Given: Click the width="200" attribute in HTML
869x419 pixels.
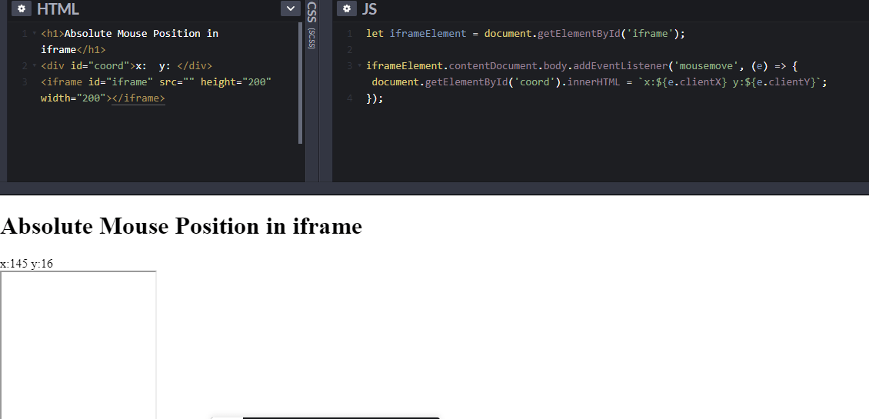Looking at the screenshot, I should 73,98.
